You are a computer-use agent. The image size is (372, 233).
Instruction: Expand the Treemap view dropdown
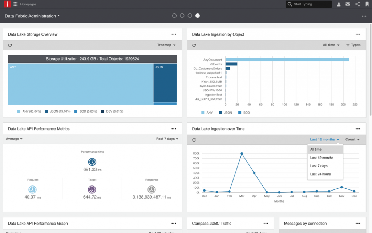pyautogui.click(x=166, y=45)
